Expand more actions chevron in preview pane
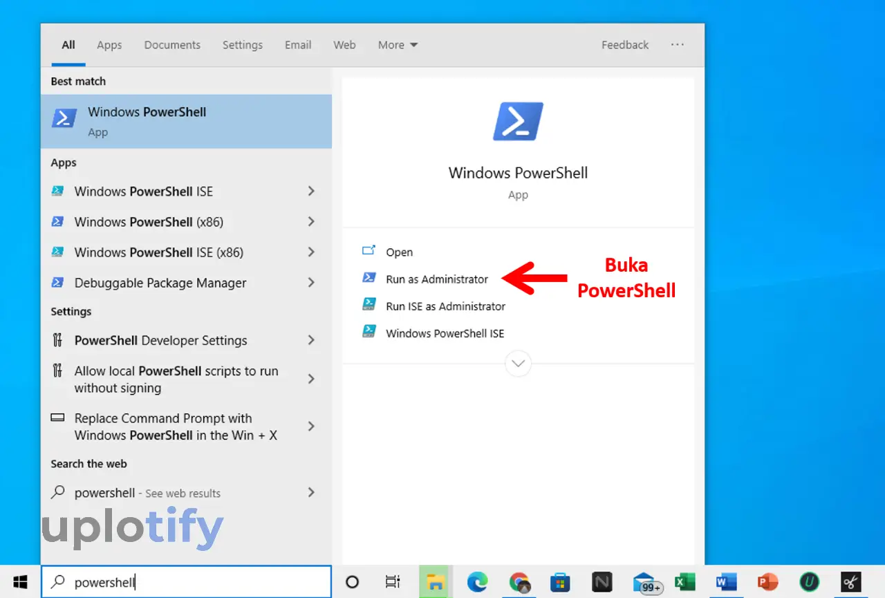 pyautogui.click(x=518, y=363)
